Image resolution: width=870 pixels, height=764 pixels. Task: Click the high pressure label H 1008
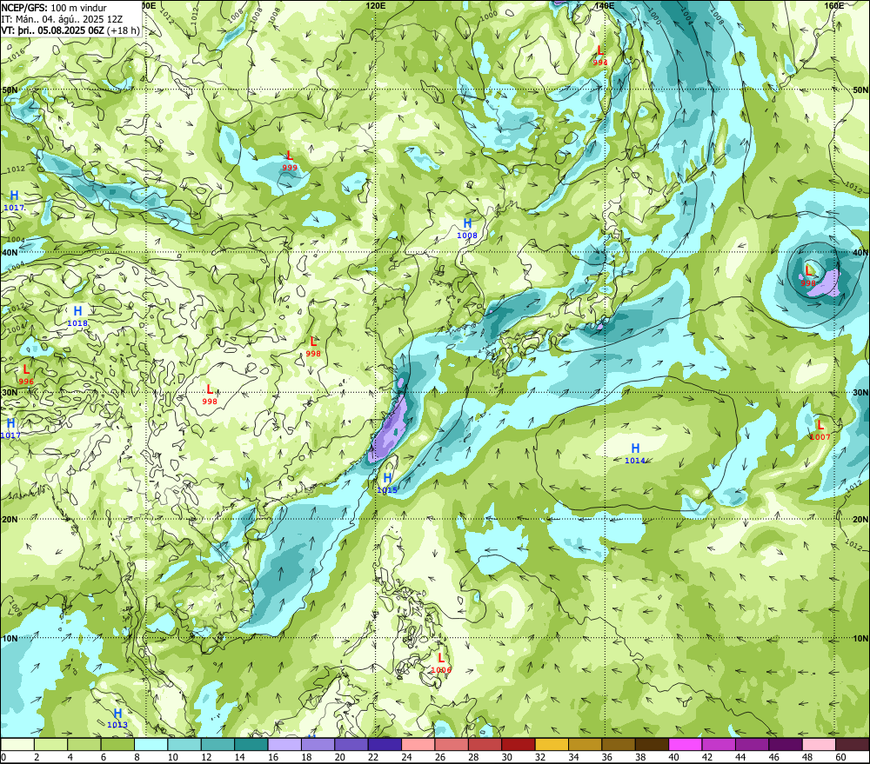coord(467,229)
